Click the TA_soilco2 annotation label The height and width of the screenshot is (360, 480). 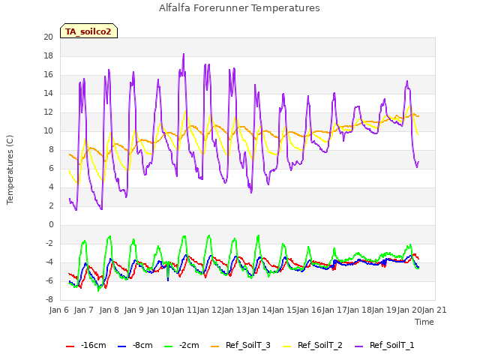click(88, 31)
